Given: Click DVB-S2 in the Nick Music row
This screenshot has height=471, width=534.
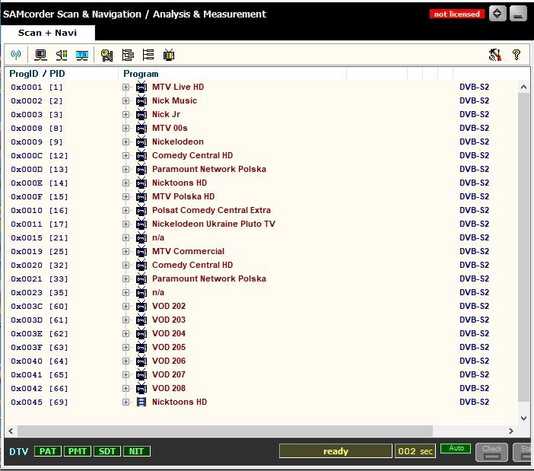Looking at the screenshot, I should point(474,100).
